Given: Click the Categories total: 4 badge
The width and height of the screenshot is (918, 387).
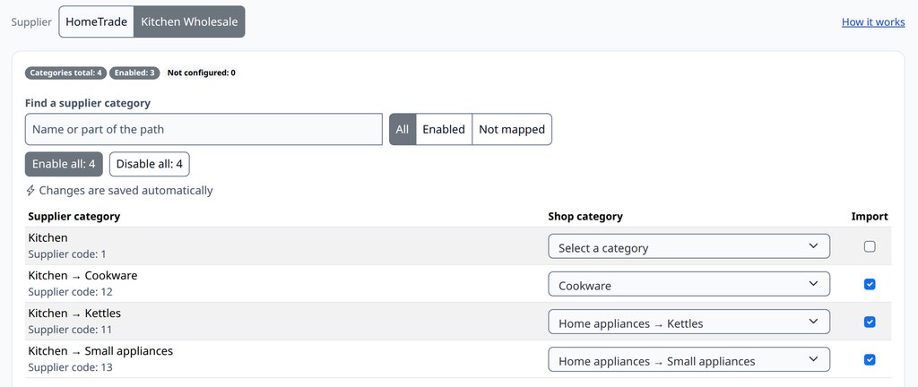Looking at the screenshot, I should point(65,73).
